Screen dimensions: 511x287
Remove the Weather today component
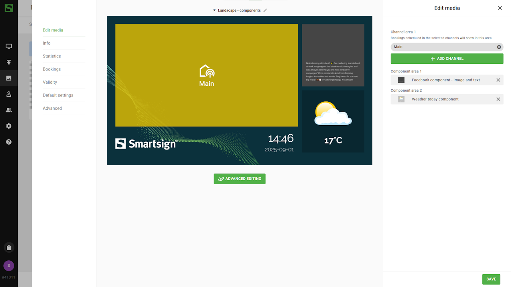coord(498,99)
